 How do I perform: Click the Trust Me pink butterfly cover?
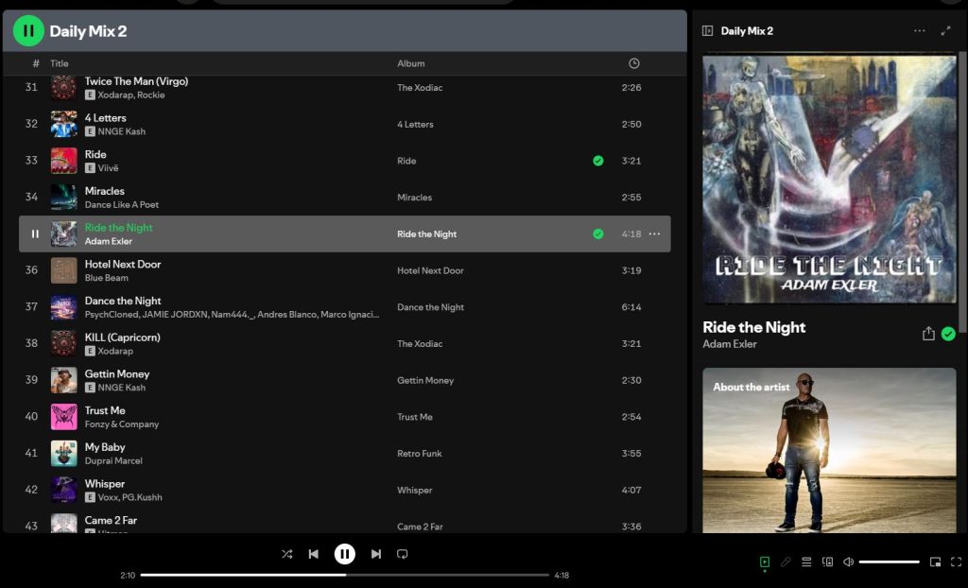[x=63, y=417]
